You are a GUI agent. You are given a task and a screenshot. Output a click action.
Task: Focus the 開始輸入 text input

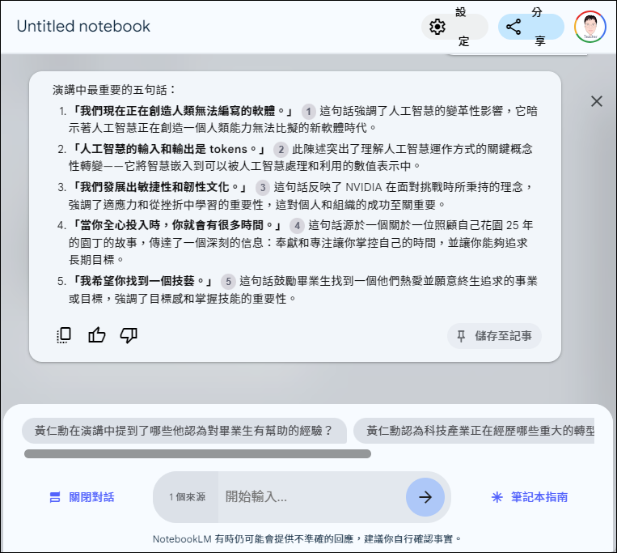pos(311,497)
